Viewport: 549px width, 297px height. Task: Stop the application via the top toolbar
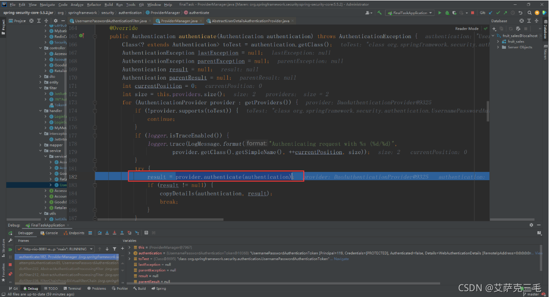(x=472, y=13)
